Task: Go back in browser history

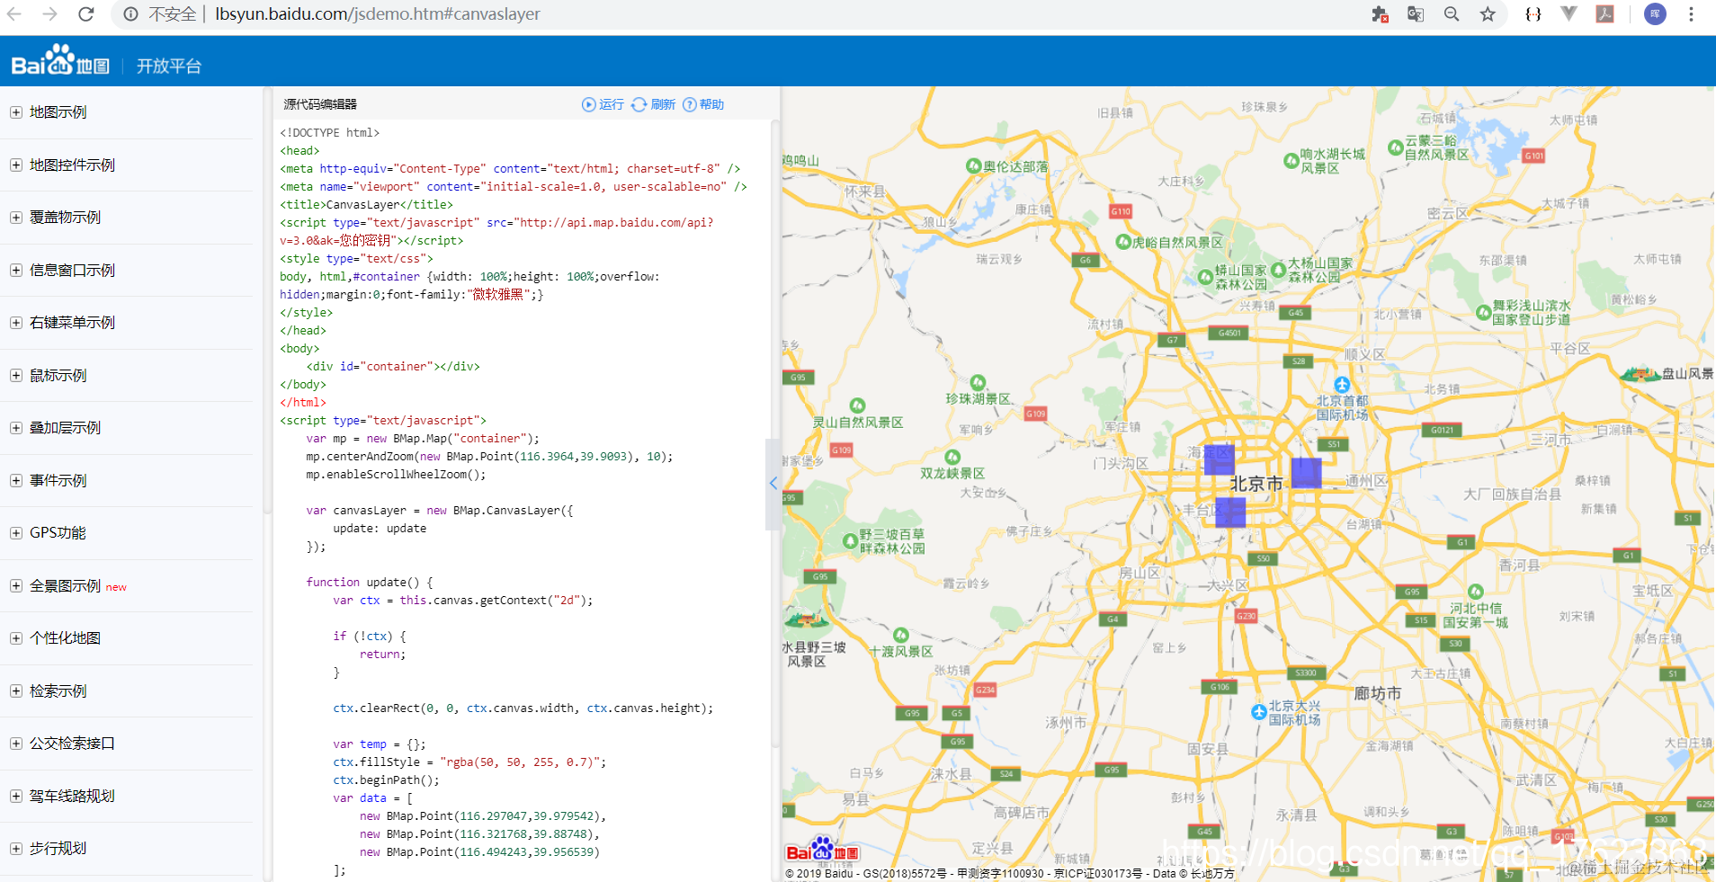Action: [15, 14]
